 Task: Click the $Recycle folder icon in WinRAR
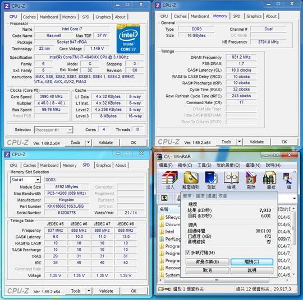[x=162, y=218]
